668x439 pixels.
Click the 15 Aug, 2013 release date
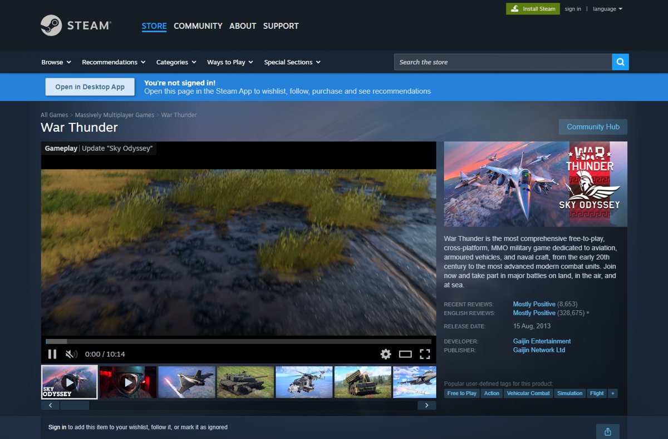point(531,326)
